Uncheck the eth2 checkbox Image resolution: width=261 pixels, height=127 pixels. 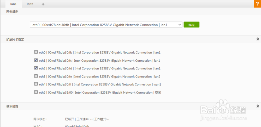pyautogui.click(x=36, y=68)
